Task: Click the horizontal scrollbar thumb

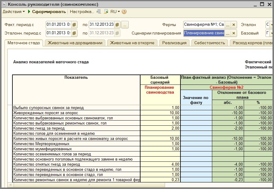Action: coord(89,185)
